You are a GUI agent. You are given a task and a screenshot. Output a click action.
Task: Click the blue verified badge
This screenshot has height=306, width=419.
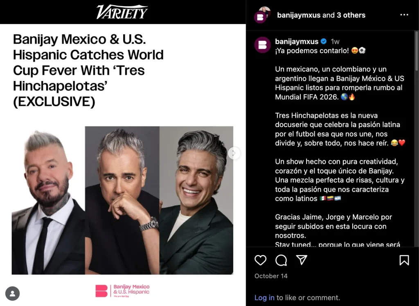[324, 41]
